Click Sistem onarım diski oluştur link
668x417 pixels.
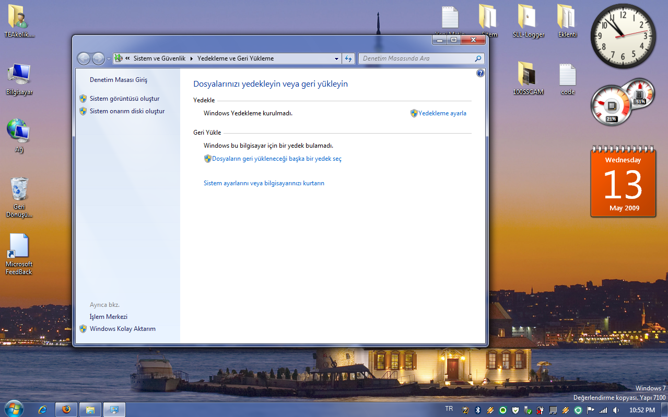(x=127, y=111)
